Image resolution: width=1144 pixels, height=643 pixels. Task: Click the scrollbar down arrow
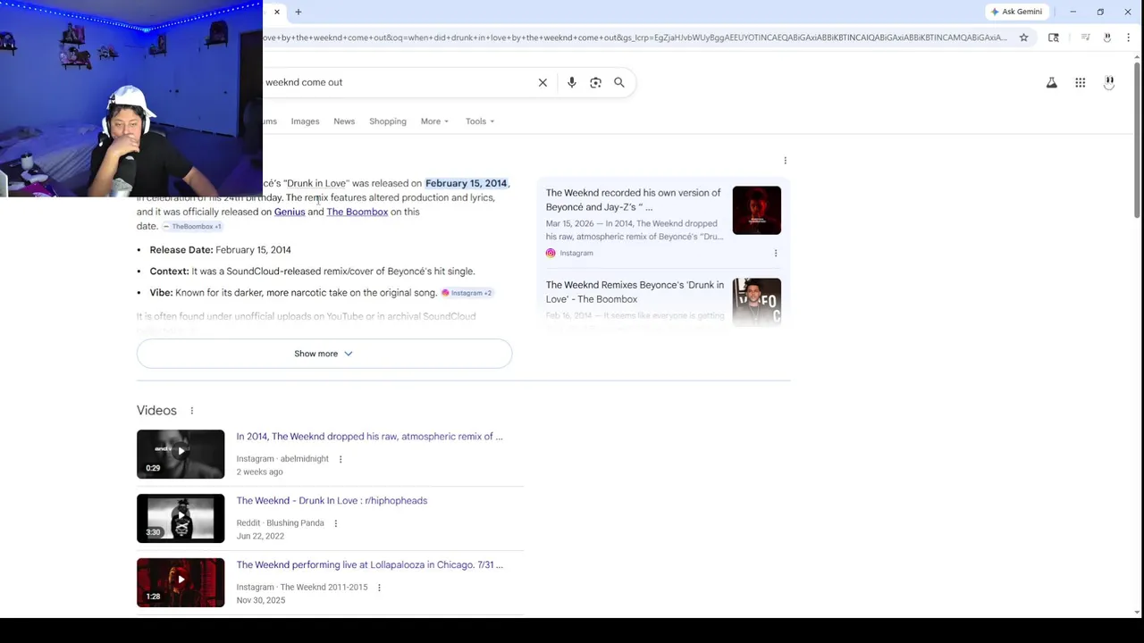[1137, 612]
